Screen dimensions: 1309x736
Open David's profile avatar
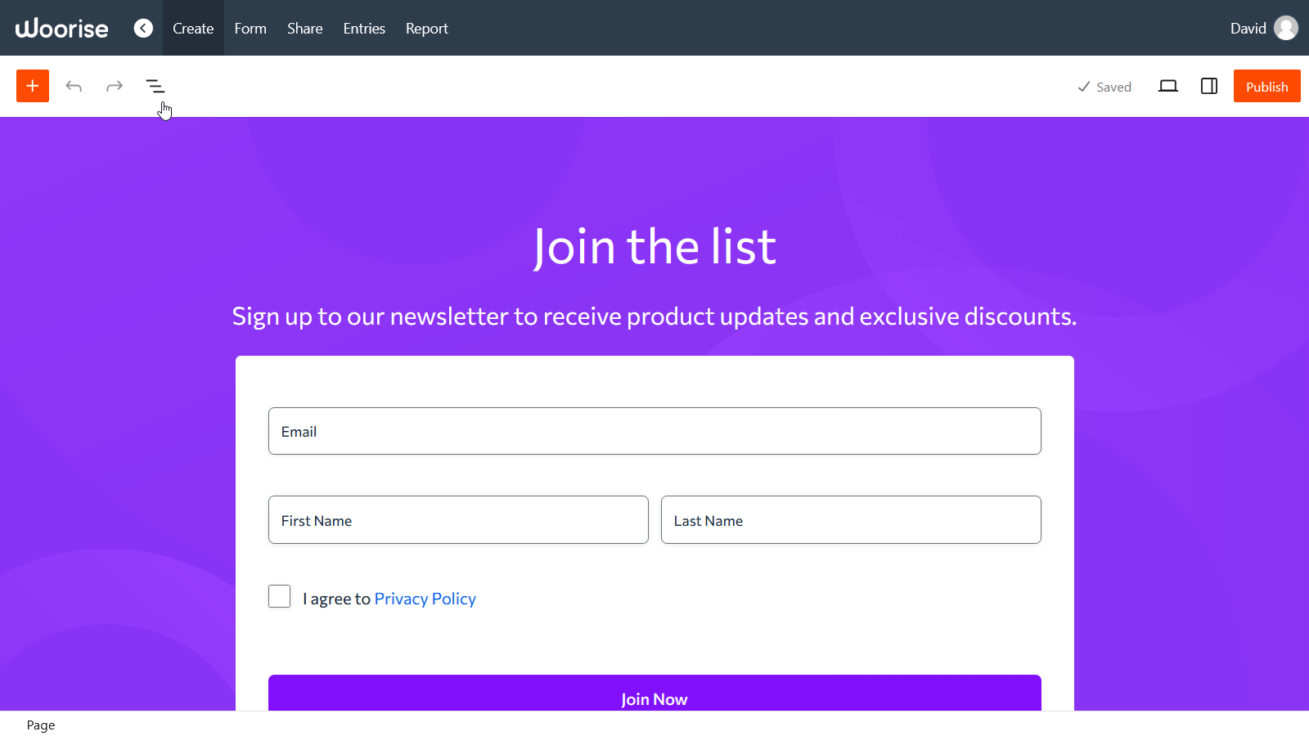coord(1286,27)
